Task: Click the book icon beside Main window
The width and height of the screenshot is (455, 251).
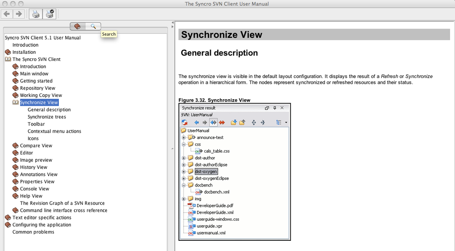Action: point(15,74)
